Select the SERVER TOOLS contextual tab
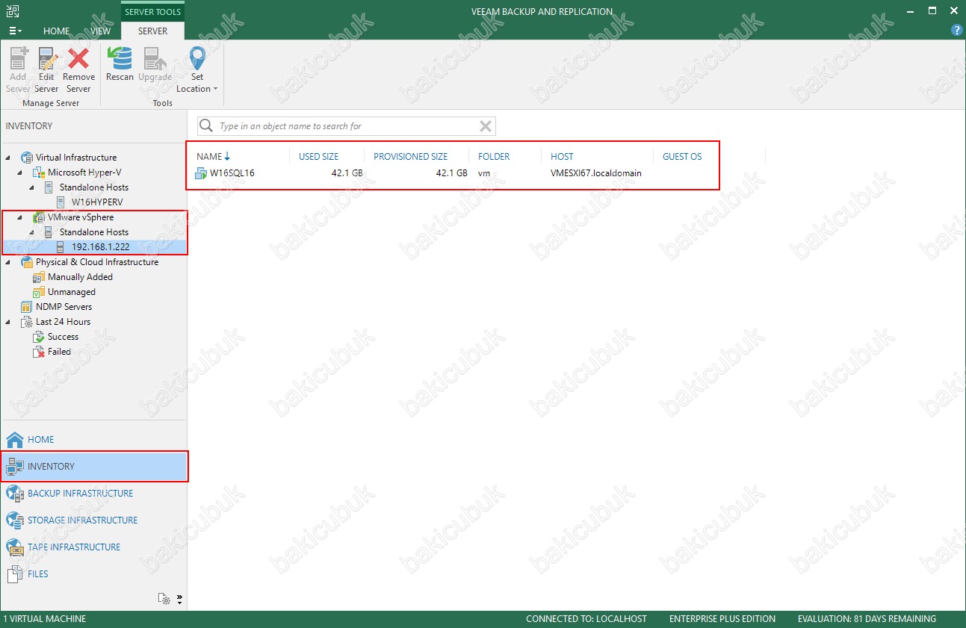The width and height of the screenshot is (966, 628). coord(152,12)
